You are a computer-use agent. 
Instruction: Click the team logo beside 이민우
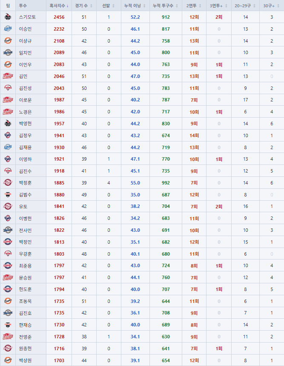click(8, 64)
